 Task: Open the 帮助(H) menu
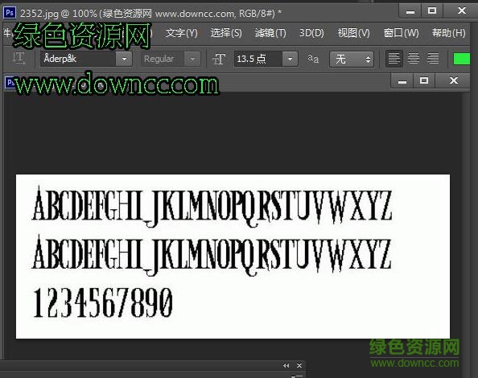tap(449, 33)
